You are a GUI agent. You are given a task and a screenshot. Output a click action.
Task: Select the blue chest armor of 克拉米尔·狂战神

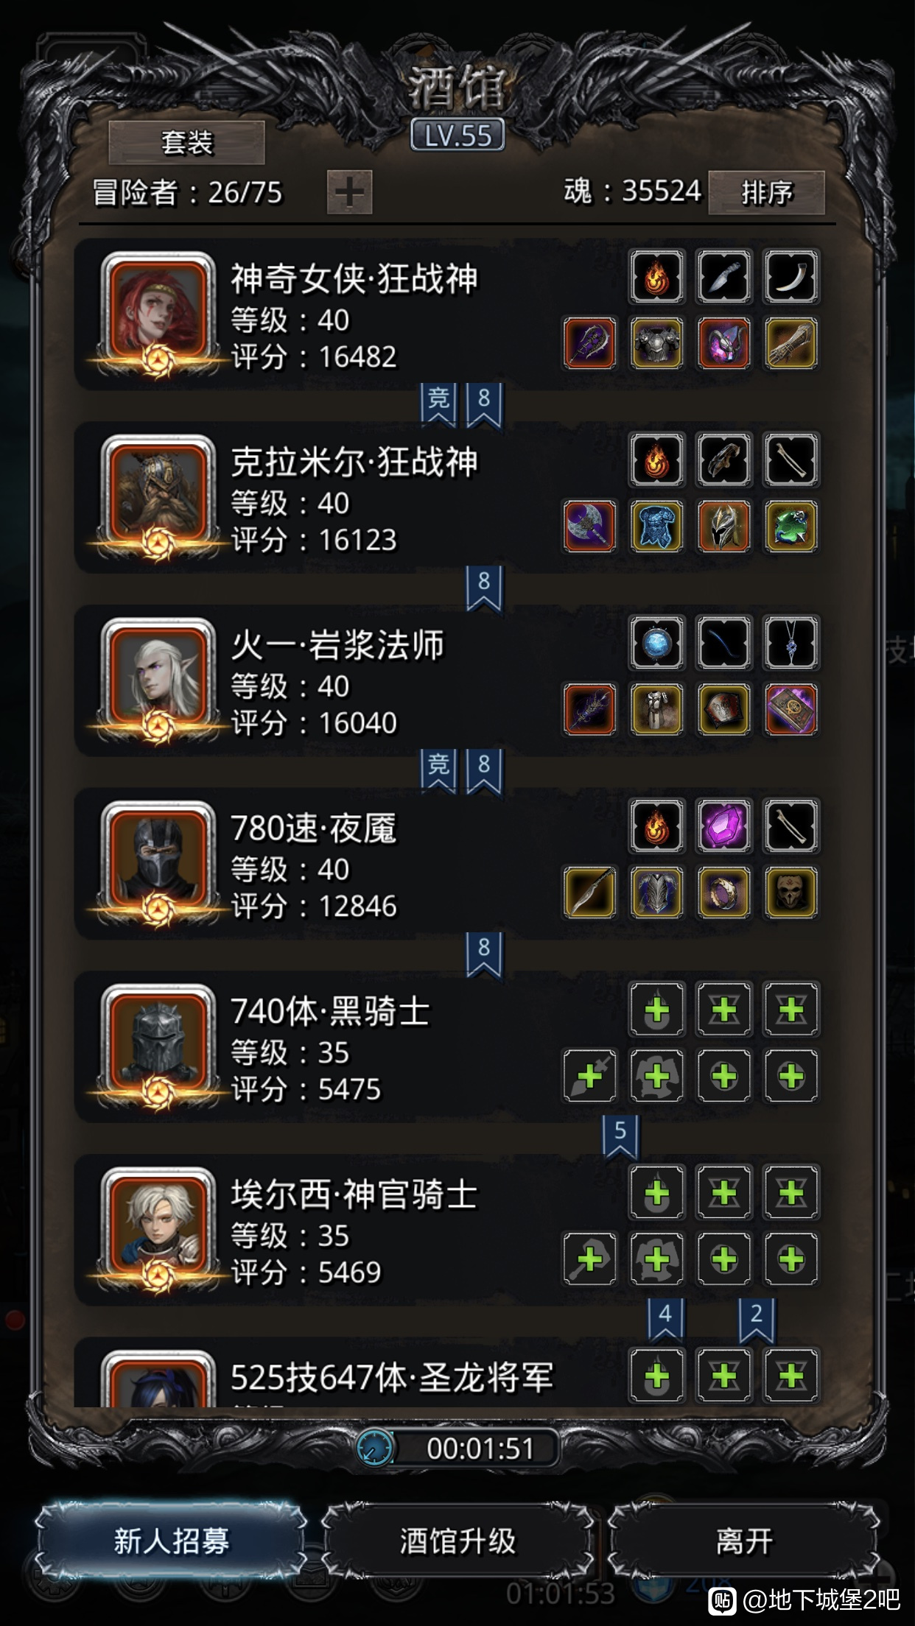(x=656, y=527)
